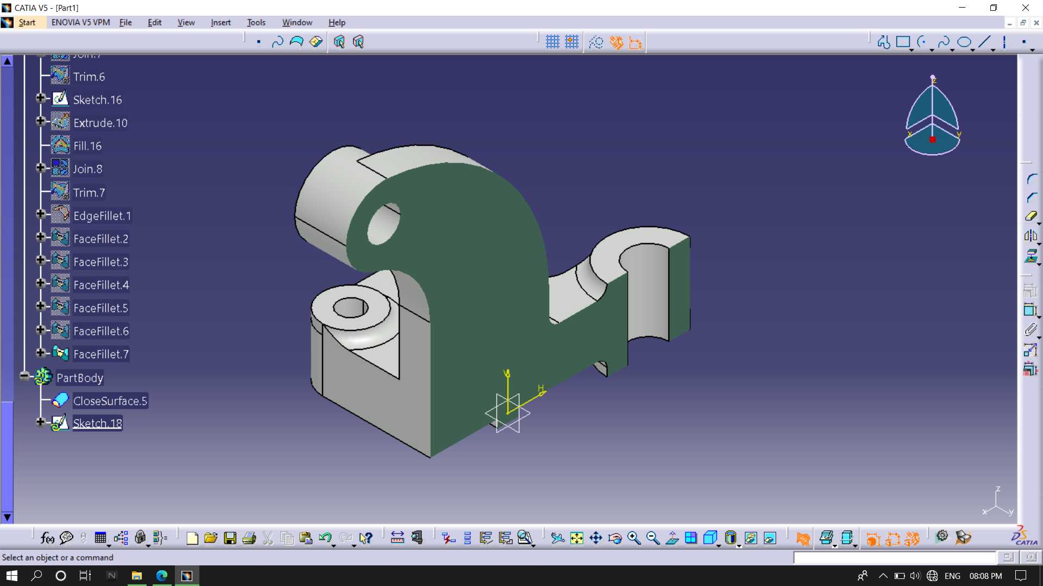
Task: Click the view compass in the viewport
Action: [932, 116]
